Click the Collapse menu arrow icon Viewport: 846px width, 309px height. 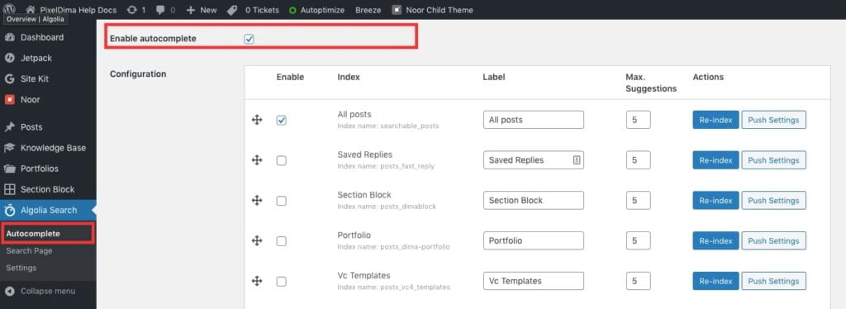coord(9,291)
